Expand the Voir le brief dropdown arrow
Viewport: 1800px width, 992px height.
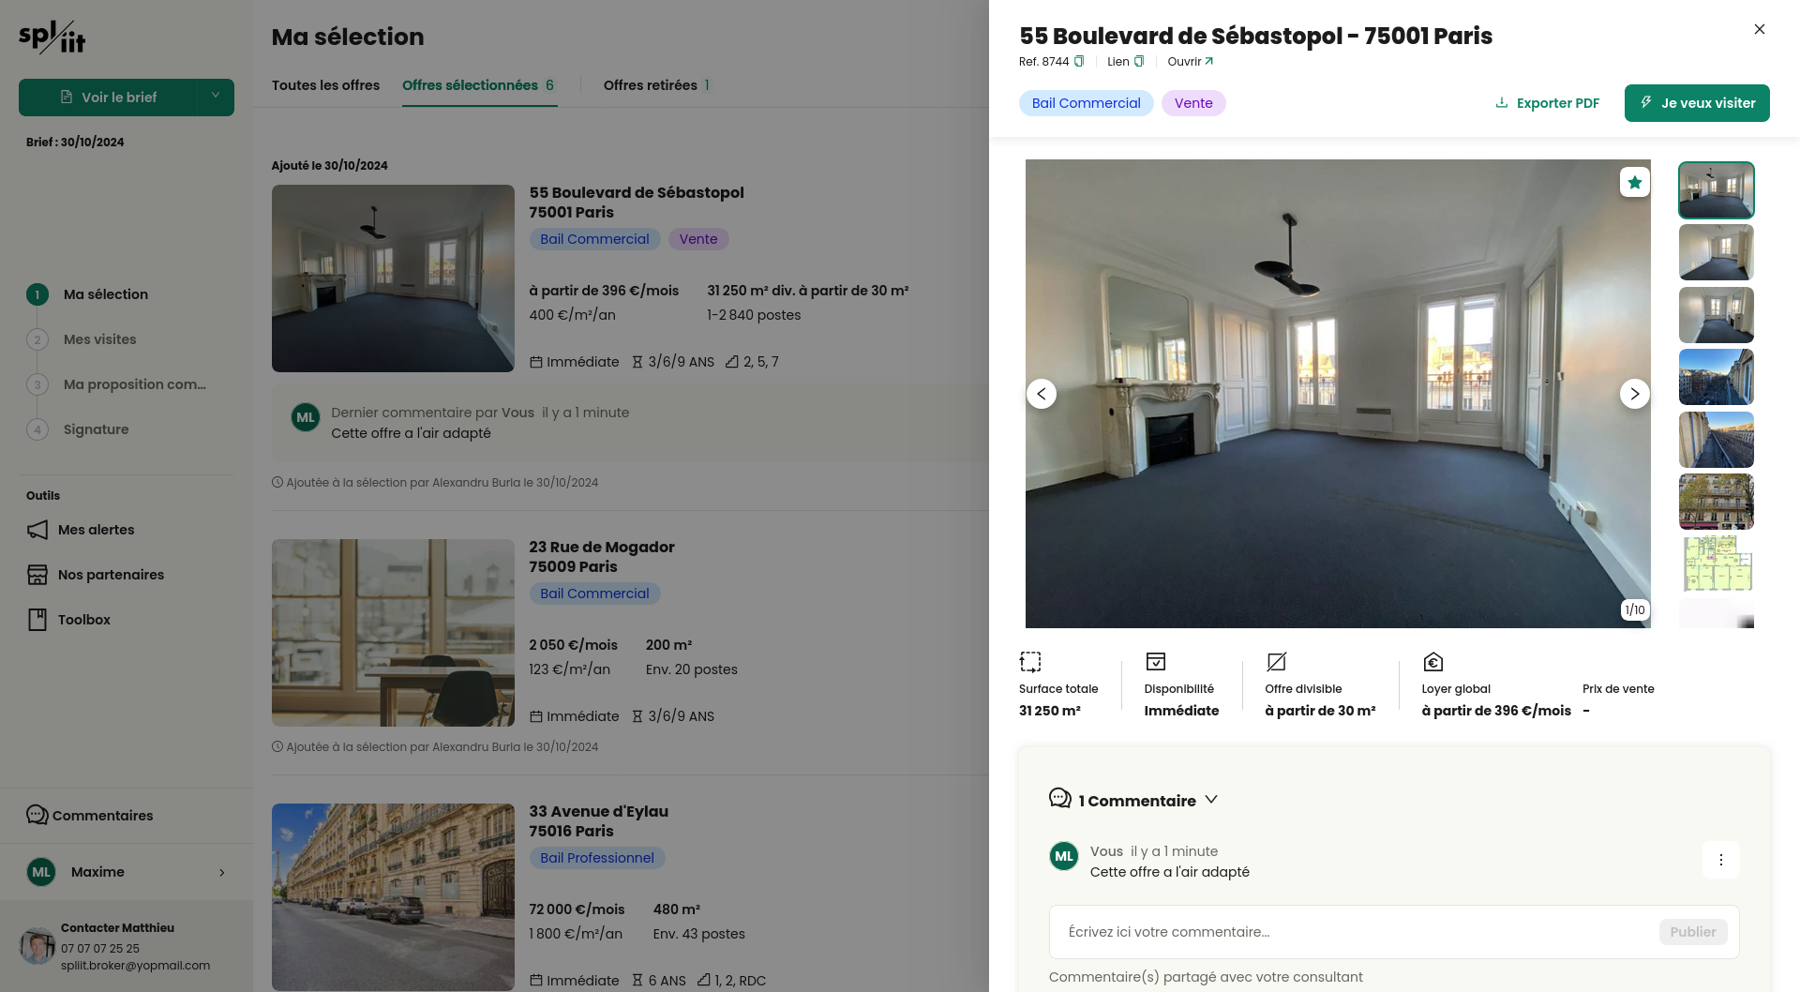tap(216, 97)
